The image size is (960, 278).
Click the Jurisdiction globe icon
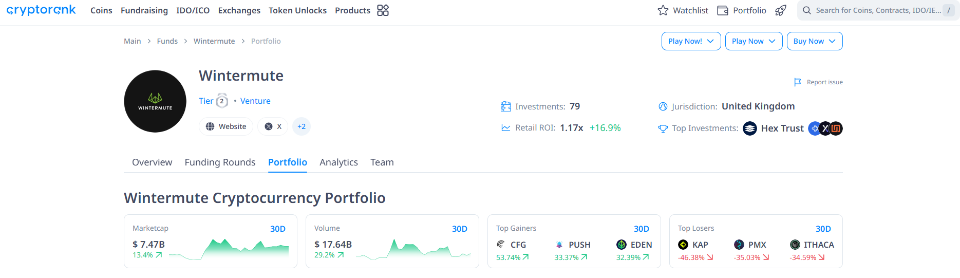pyautogui.click(x=663, y=106)
